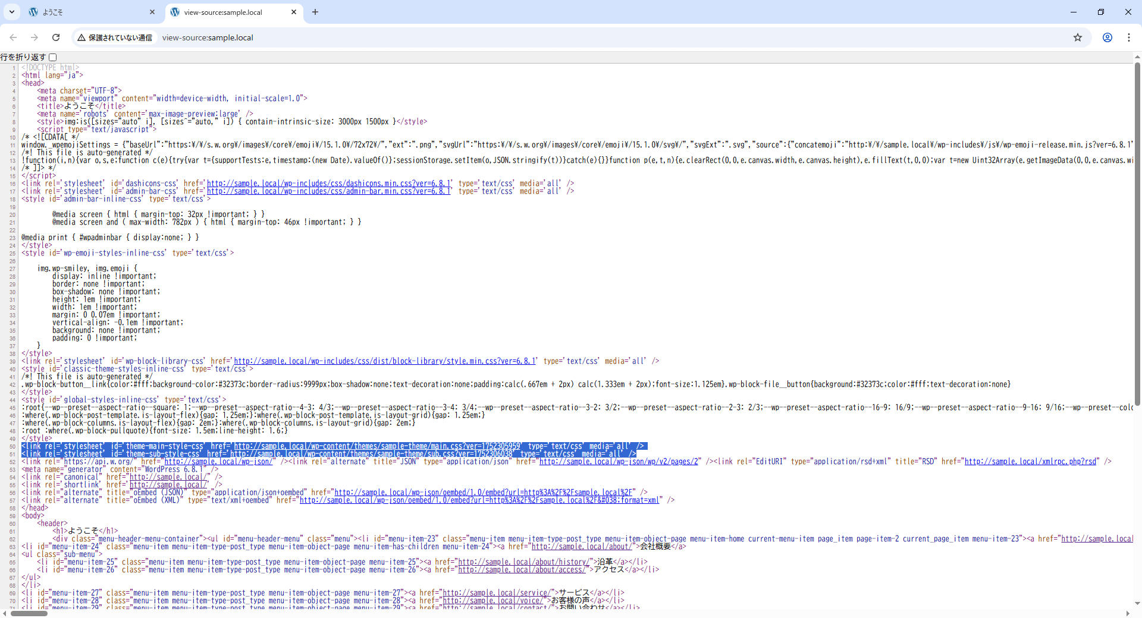Open the about/access/ link

coord(522,570)
